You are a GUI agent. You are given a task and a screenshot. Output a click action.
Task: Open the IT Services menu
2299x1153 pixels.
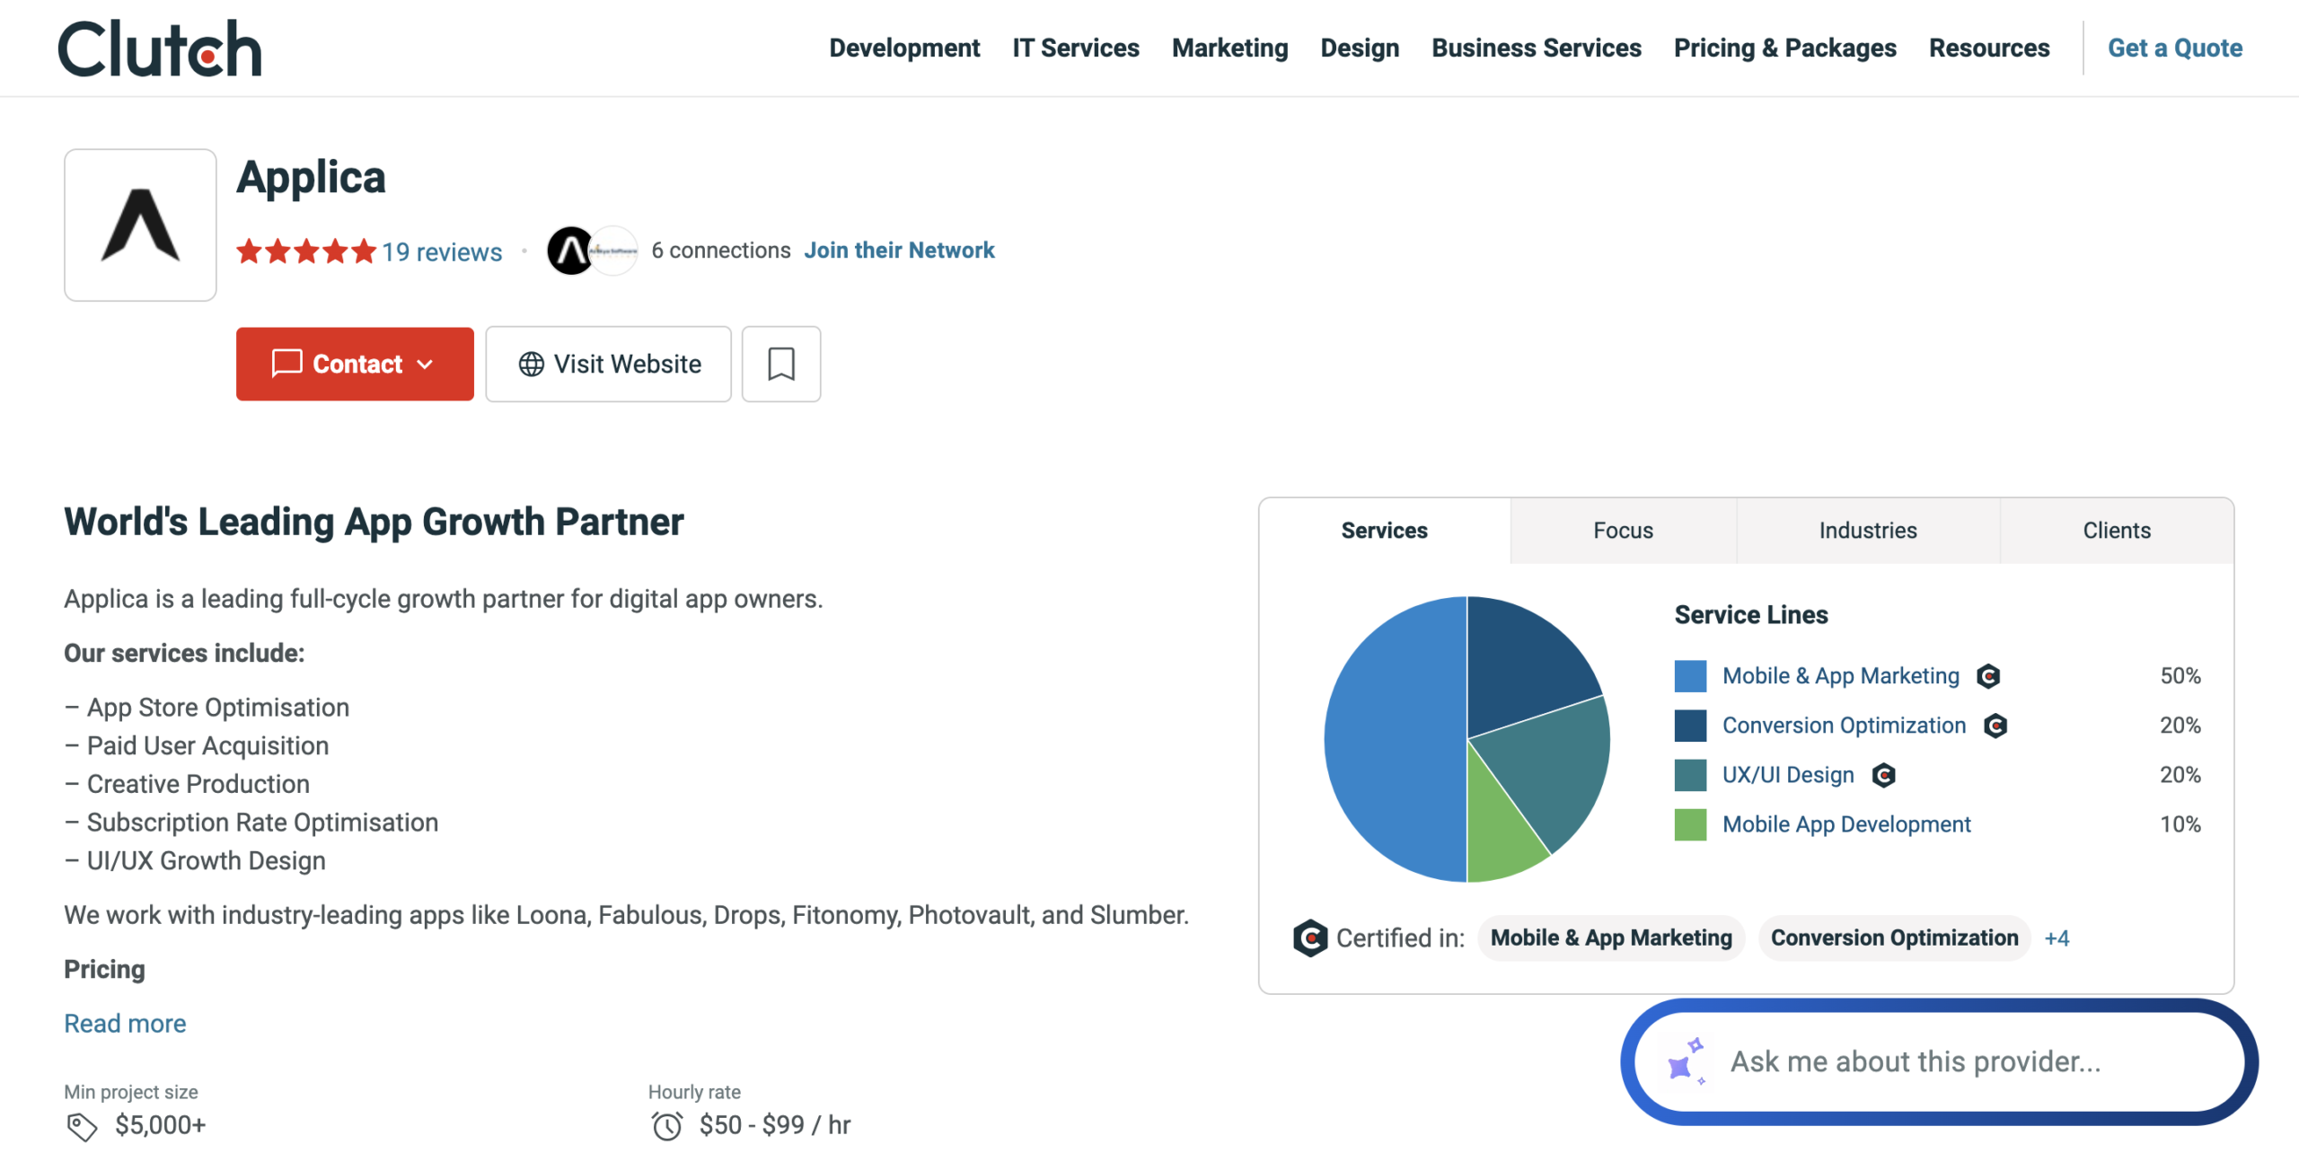click(1075, 48)
